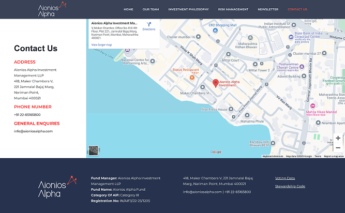Click the Mittal Tower 2 marker

pos(255,65)
